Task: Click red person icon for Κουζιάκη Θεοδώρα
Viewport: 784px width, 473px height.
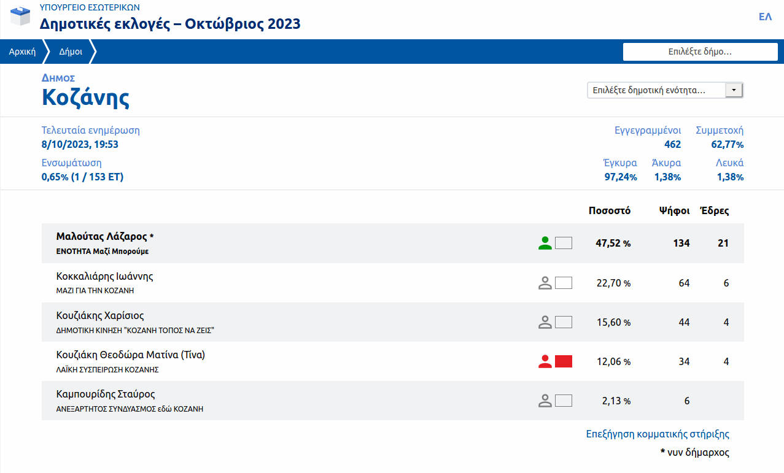Action: point(545,361)
